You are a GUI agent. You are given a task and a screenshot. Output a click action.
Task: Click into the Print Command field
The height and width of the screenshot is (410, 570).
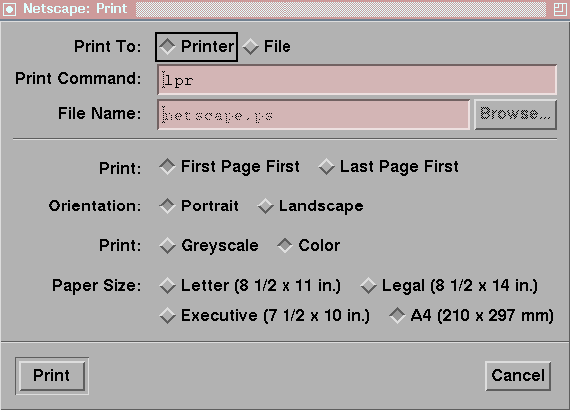(356, 80)
